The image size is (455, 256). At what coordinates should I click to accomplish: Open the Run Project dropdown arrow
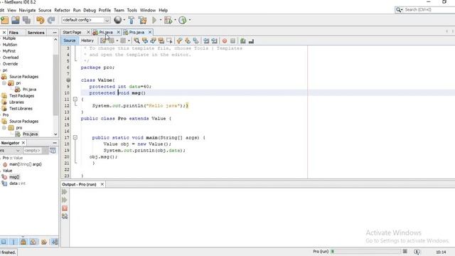pos(161,20)
